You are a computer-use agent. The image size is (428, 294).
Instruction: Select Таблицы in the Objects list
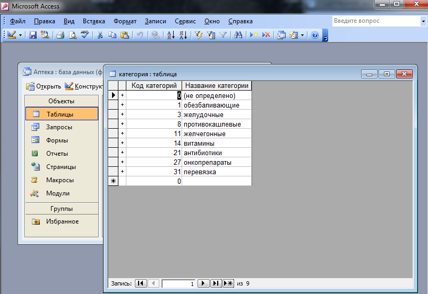tap(62, 114)
